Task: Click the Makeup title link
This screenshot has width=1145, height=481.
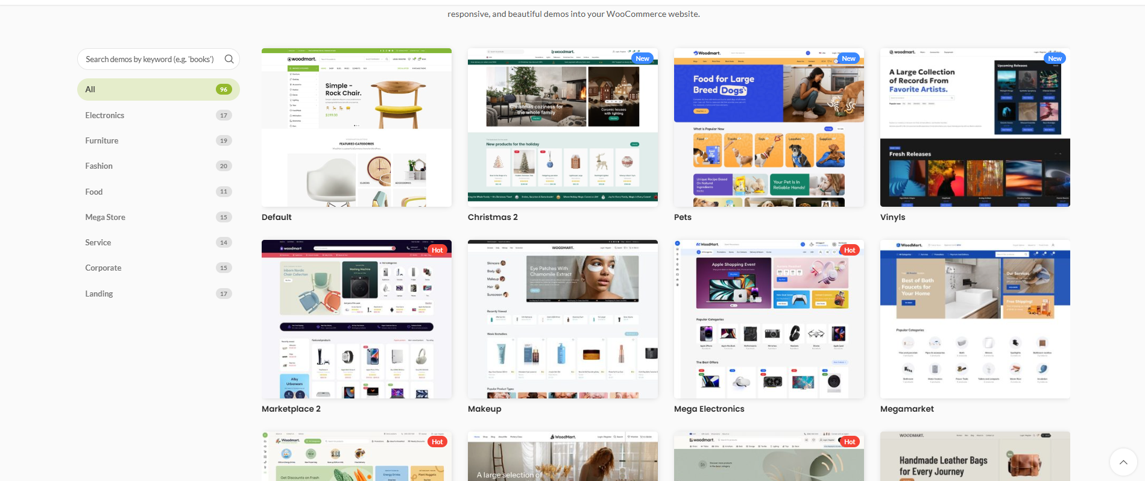Action: [485, 409]
